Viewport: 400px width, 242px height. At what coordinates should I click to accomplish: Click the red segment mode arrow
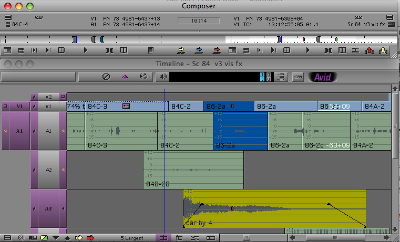[90, 238]
